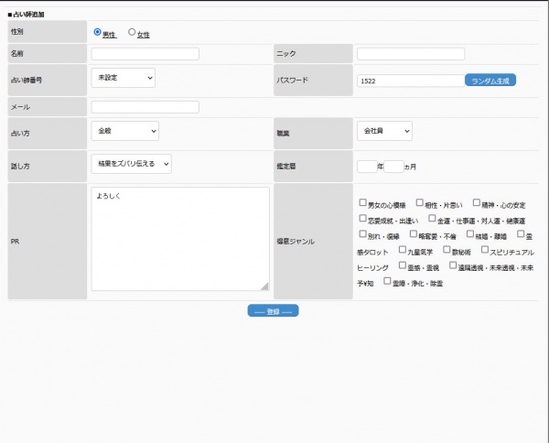Check the 相性・片思い checkbox
This screenshot has height=443, width=549.
point(419,203)
